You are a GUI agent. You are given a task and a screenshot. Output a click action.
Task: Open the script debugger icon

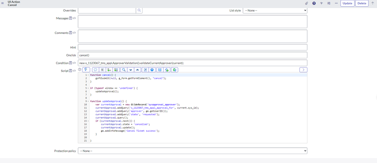pyautogui.click(x=167, y=70)
